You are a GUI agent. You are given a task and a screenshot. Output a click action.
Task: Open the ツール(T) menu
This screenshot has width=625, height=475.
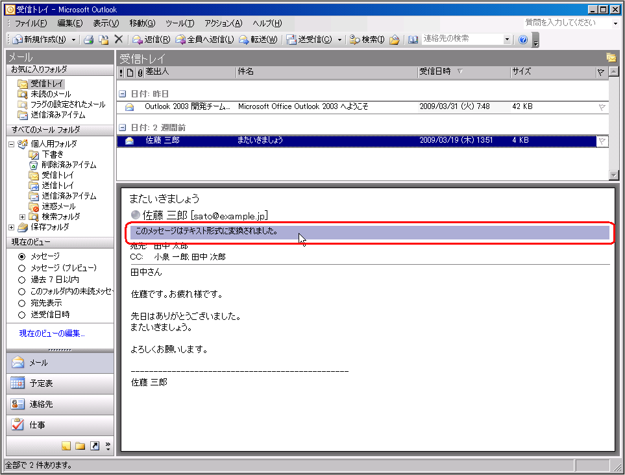180,23
